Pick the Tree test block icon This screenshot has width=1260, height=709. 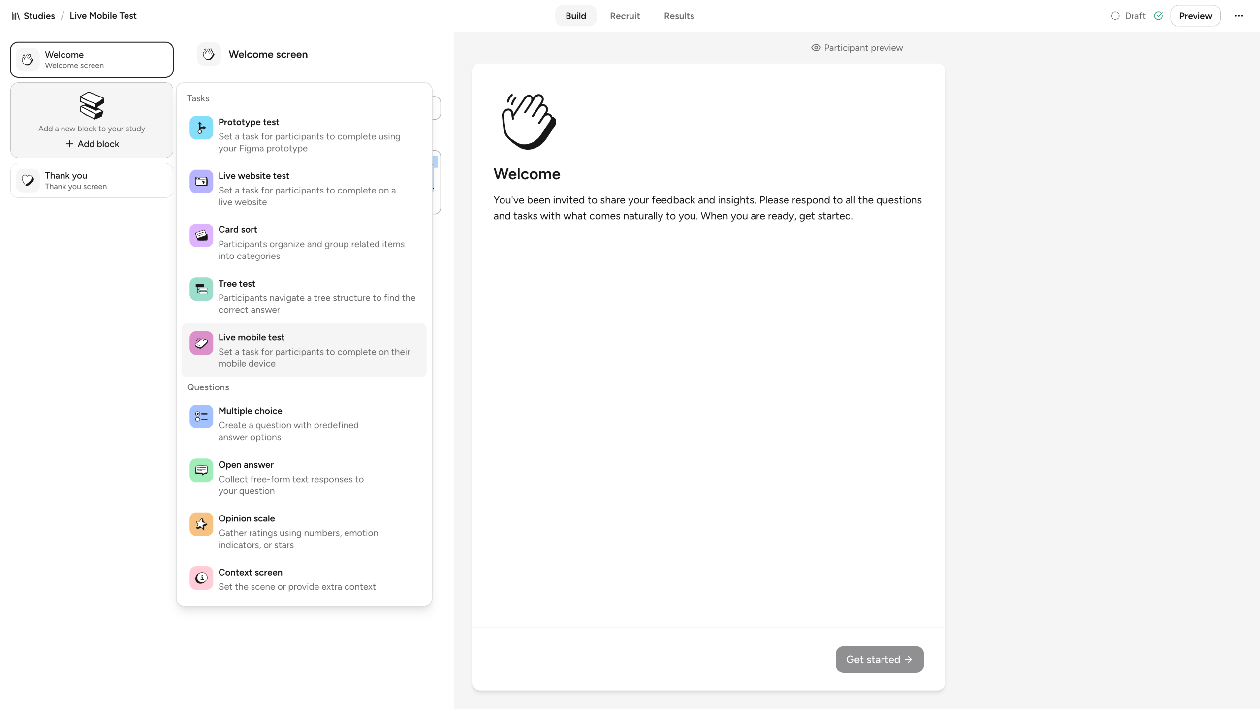pos(201,290)
